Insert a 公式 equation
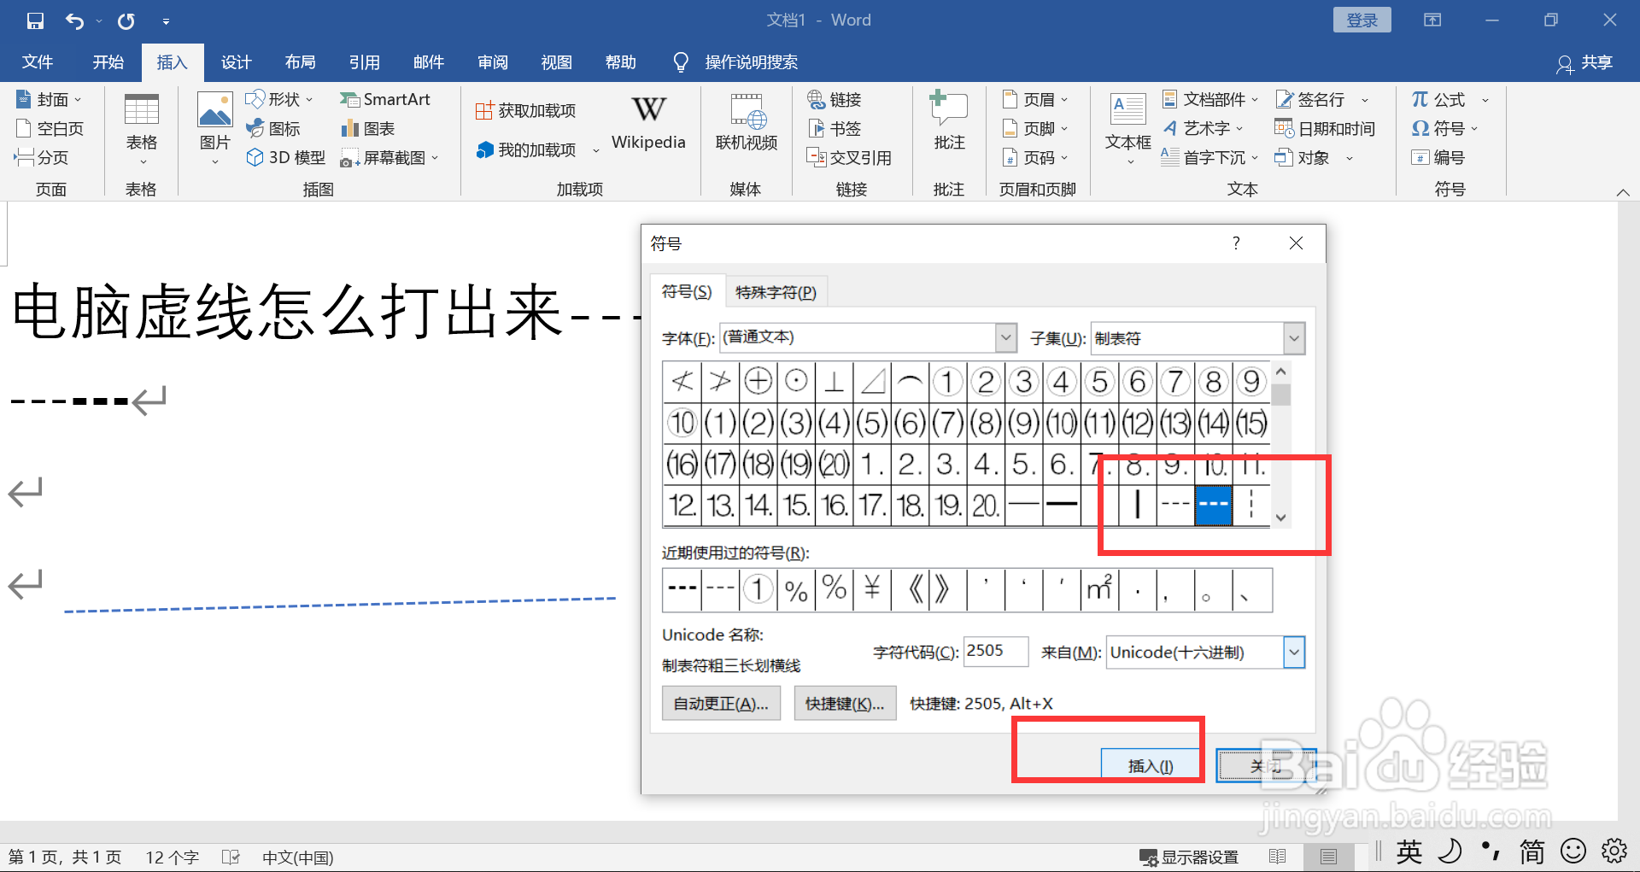Viewport: 1640px width, 872px height. 1444,99
